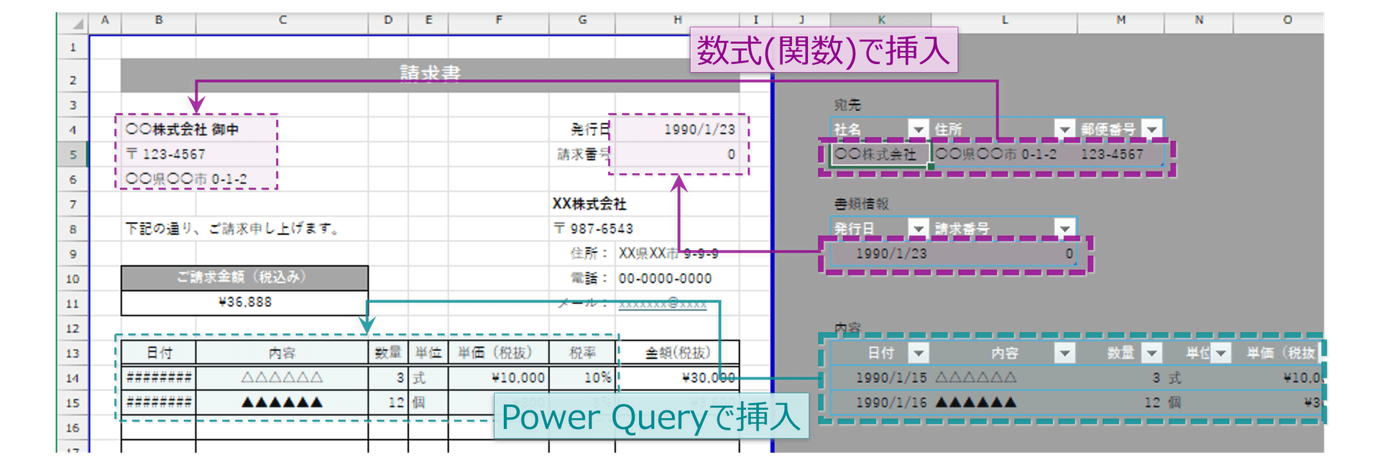Click the ¥10,000 unit price cell
Screen dimensions: 1380x465
(498, 377)
